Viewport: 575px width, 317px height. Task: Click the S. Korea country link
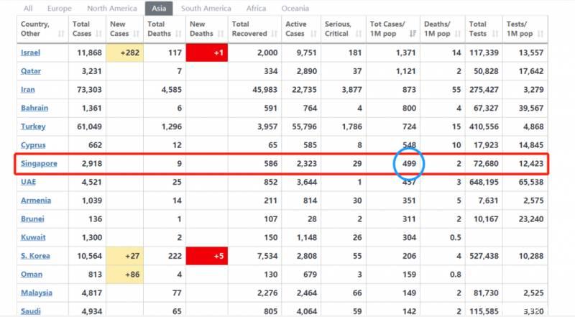35,256
